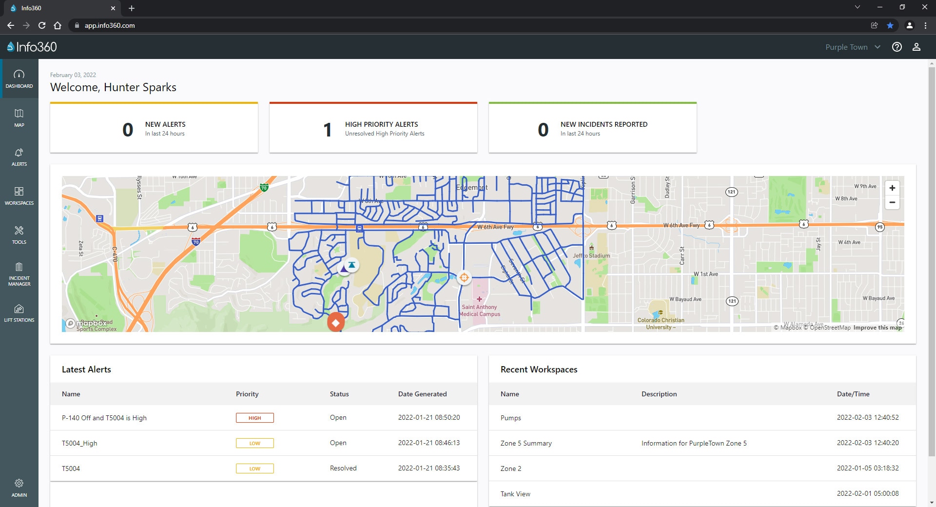Open the Alerts bell in sidebar
Image resolution: width=936 pixels, height=507 pixels.
pyautogui.click(x=19, y=156)
